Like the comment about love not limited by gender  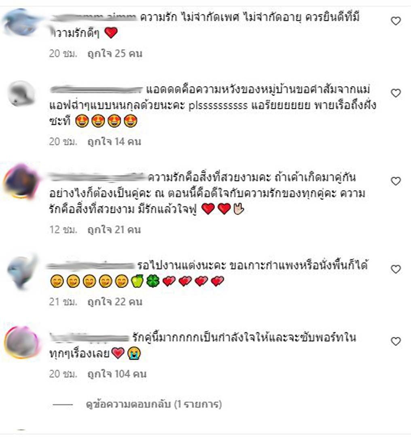[x=396, y=21]
